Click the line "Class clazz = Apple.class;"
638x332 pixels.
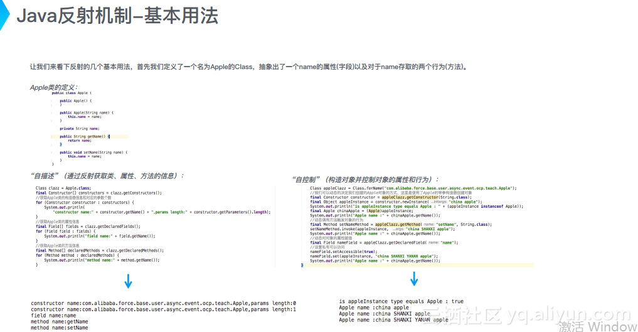pyautogui.click(x=63, y=188)
